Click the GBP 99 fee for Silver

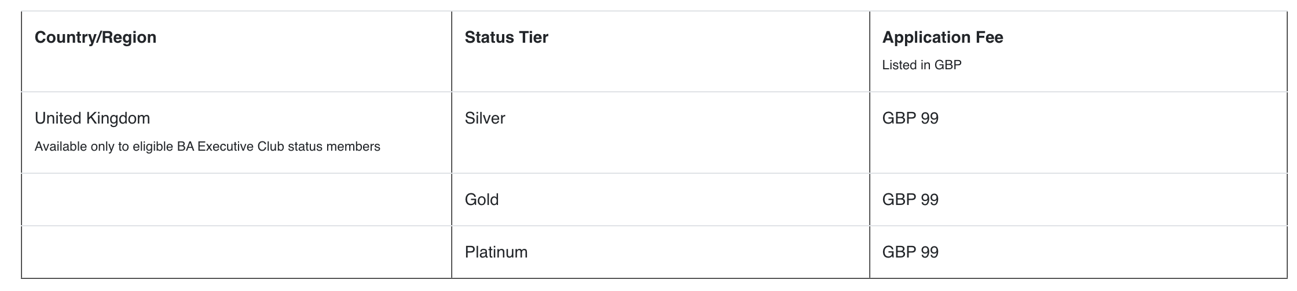[910, 118]
